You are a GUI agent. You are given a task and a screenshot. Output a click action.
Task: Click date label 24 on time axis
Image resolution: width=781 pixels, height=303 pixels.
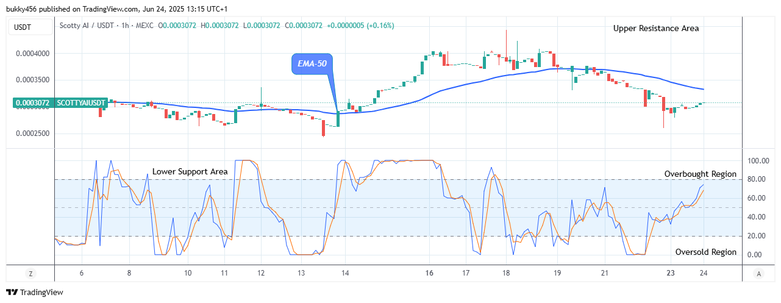[x=703, y=273]
